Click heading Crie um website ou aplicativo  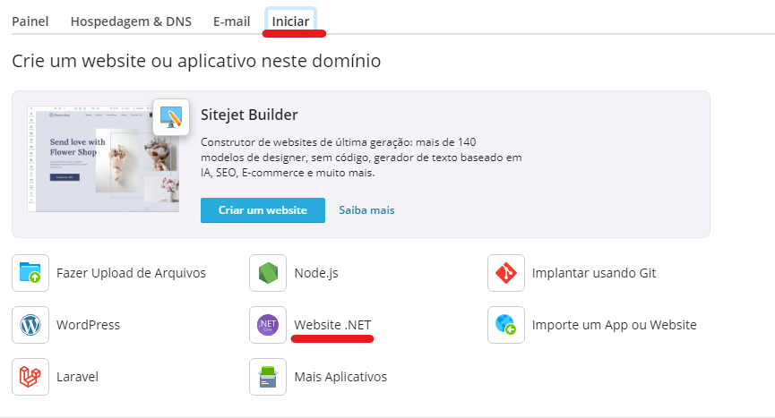pos(196,61)
